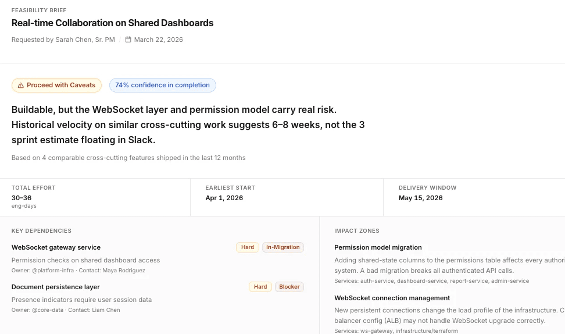The image size is (565, 334).
Task: Click the 74% confidence in completion badge
Action: [162, 86]
